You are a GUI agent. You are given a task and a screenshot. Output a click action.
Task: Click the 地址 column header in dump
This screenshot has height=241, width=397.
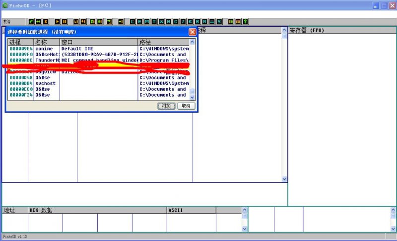tap(15, 210)
